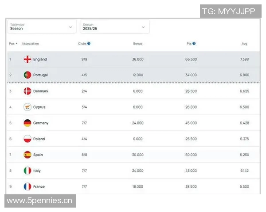Click the Germany flag icon
The height and width of the screenshot is (212, 266).
point(27,123)
